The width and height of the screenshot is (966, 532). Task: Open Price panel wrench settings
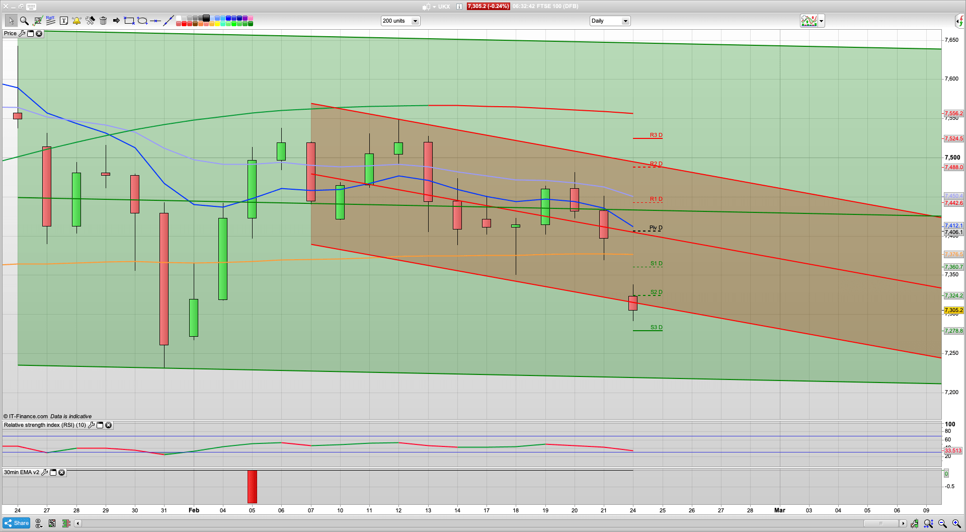coord(22,34)
